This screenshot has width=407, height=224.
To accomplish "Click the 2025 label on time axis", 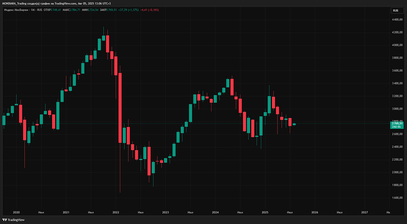I will coord(265,213).
